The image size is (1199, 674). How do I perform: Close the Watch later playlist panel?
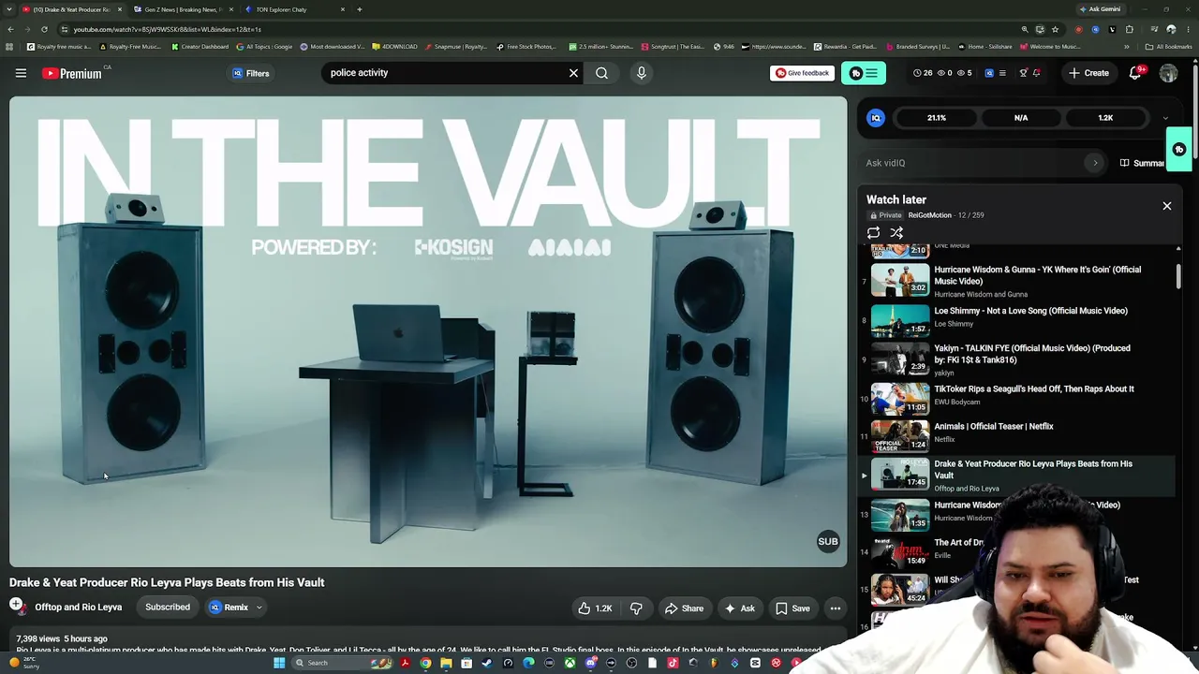[x=1167, y=206]
